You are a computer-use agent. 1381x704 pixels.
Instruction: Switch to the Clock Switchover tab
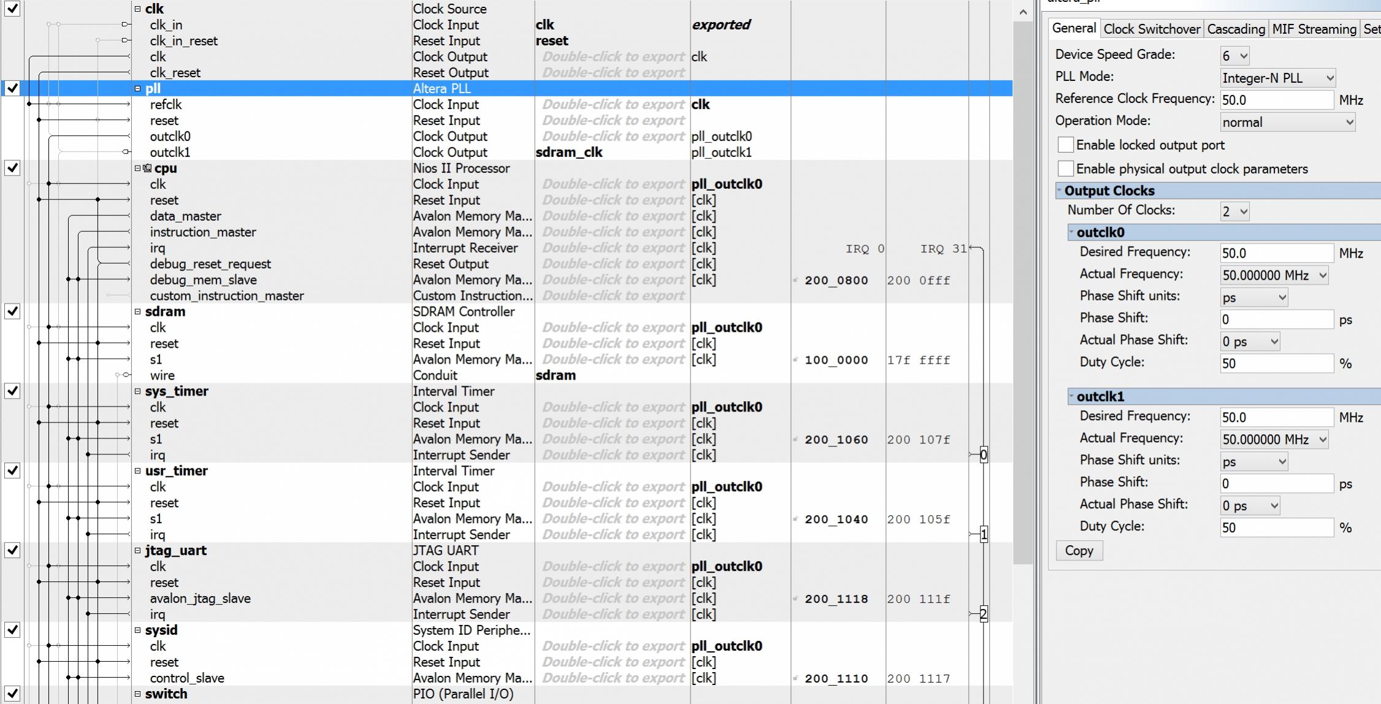pyautogui.click(x=1152, y=29)
